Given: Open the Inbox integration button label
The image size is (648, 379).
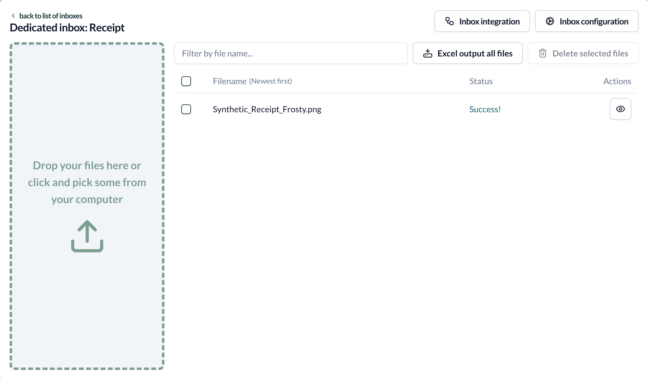Looking at the screenshot, I should [x=489, y=21].
